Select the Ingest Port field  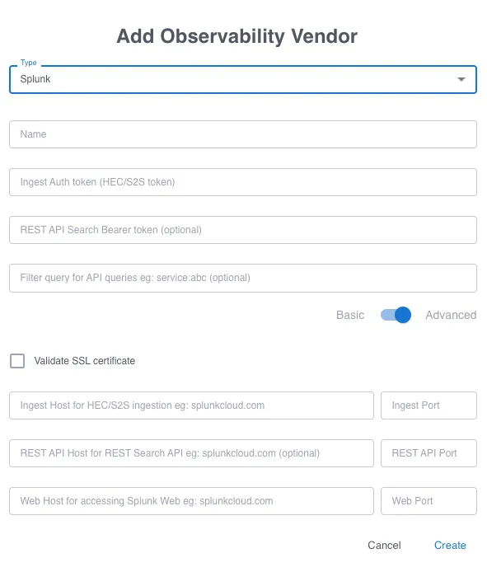tap(428, 405)
